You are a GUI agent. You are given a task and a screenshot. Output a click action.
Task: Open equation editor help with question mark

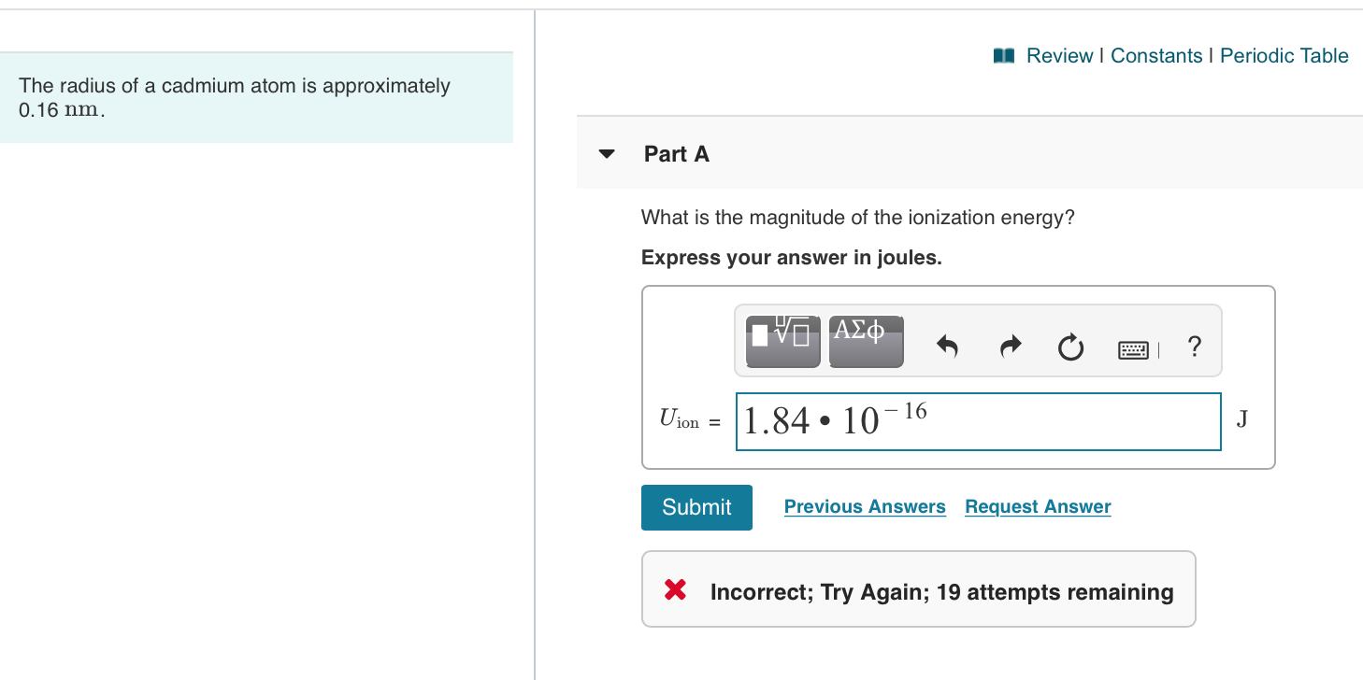coord(1195,347)
